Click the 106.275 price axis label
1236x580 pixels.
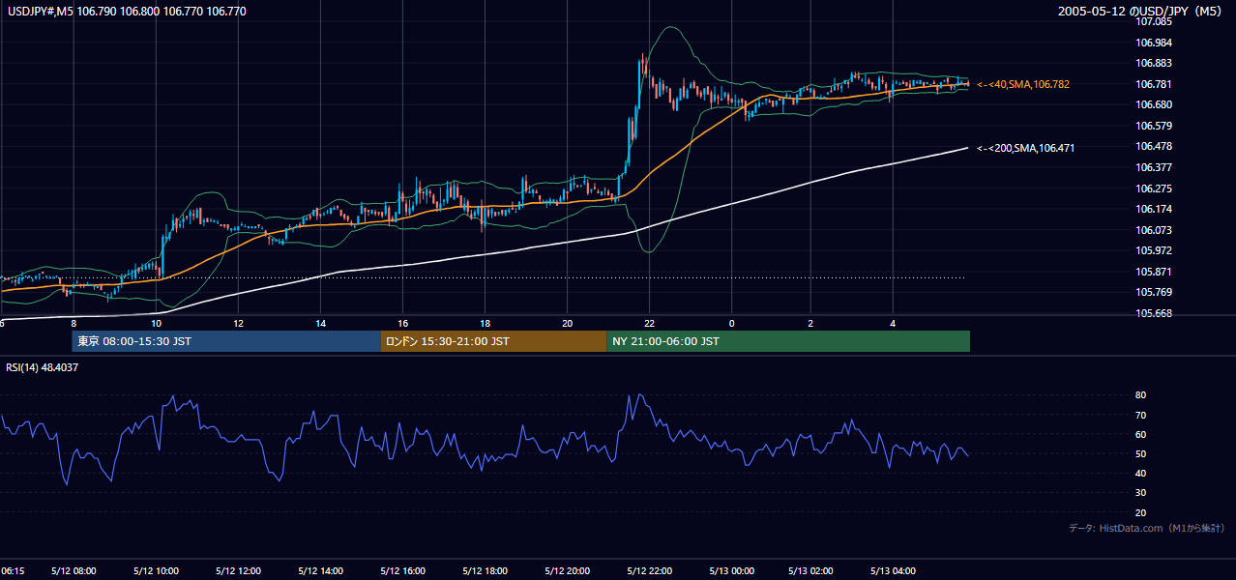(1154, 188)
